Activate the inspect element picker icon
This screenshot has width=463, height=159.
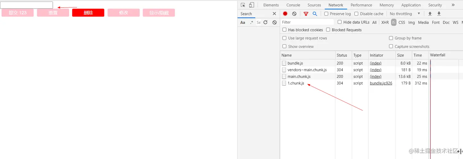coord(243,5)
